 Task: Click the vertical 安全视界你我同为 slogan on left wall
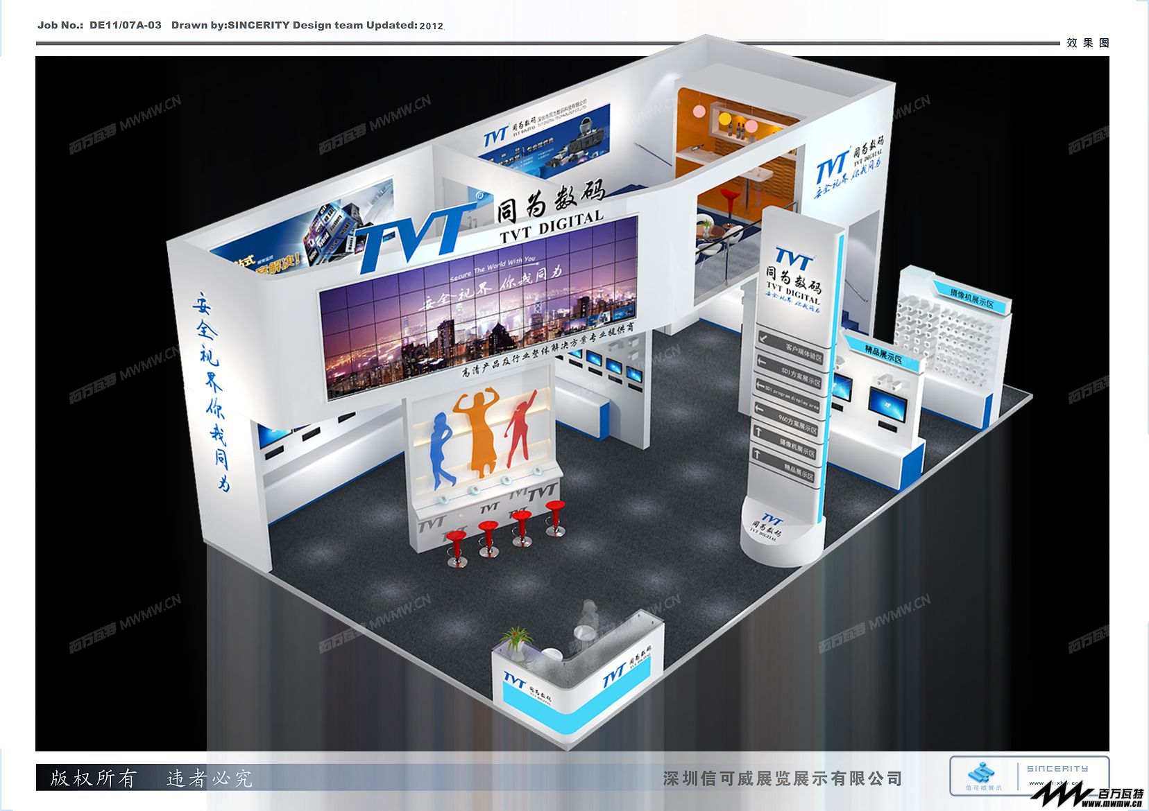pyautogui.click(x=212, y=392)
